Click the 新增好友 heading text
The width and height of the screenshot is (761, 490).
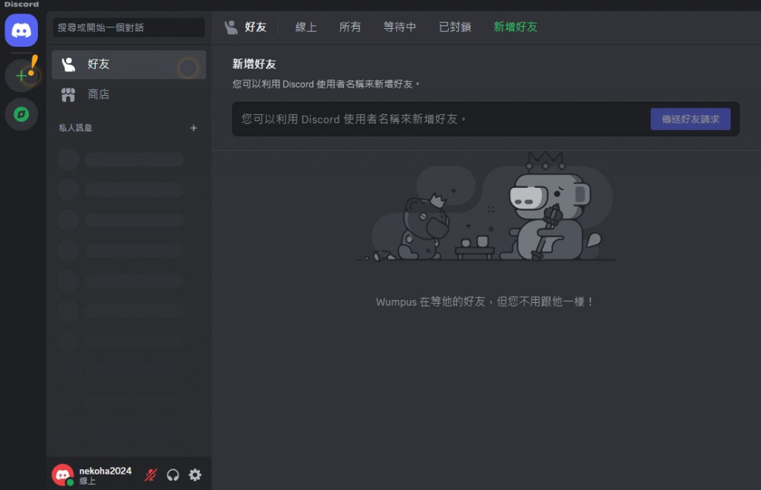[254, 64]
